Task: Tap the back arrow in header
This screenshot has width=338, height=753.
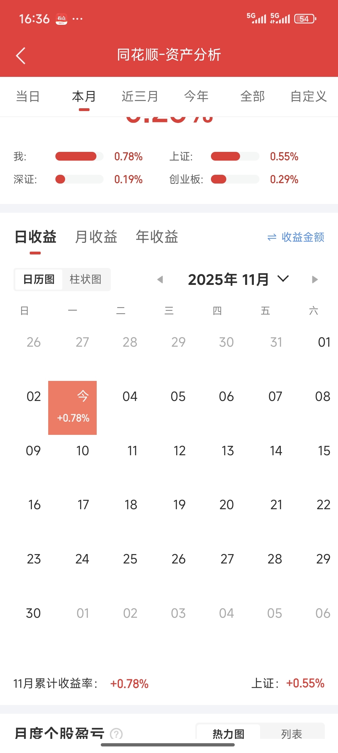Action: pos(21,56)
